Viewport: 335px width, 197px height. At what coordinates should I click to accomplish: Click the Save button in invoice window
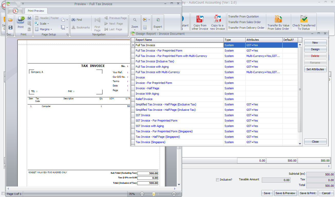[x=267, y=193]
